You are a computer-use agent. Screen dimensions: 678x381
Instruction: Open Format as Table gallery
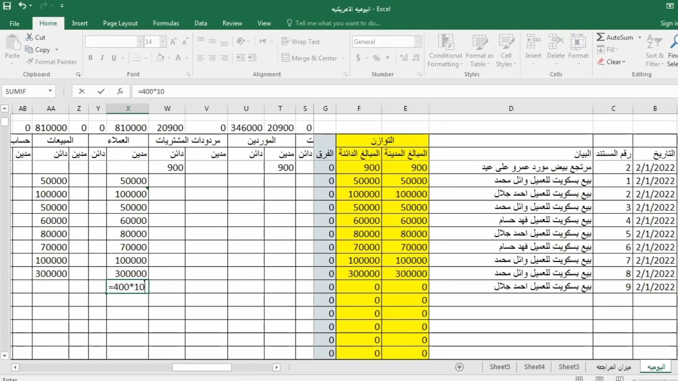click(x=479, y=51)
